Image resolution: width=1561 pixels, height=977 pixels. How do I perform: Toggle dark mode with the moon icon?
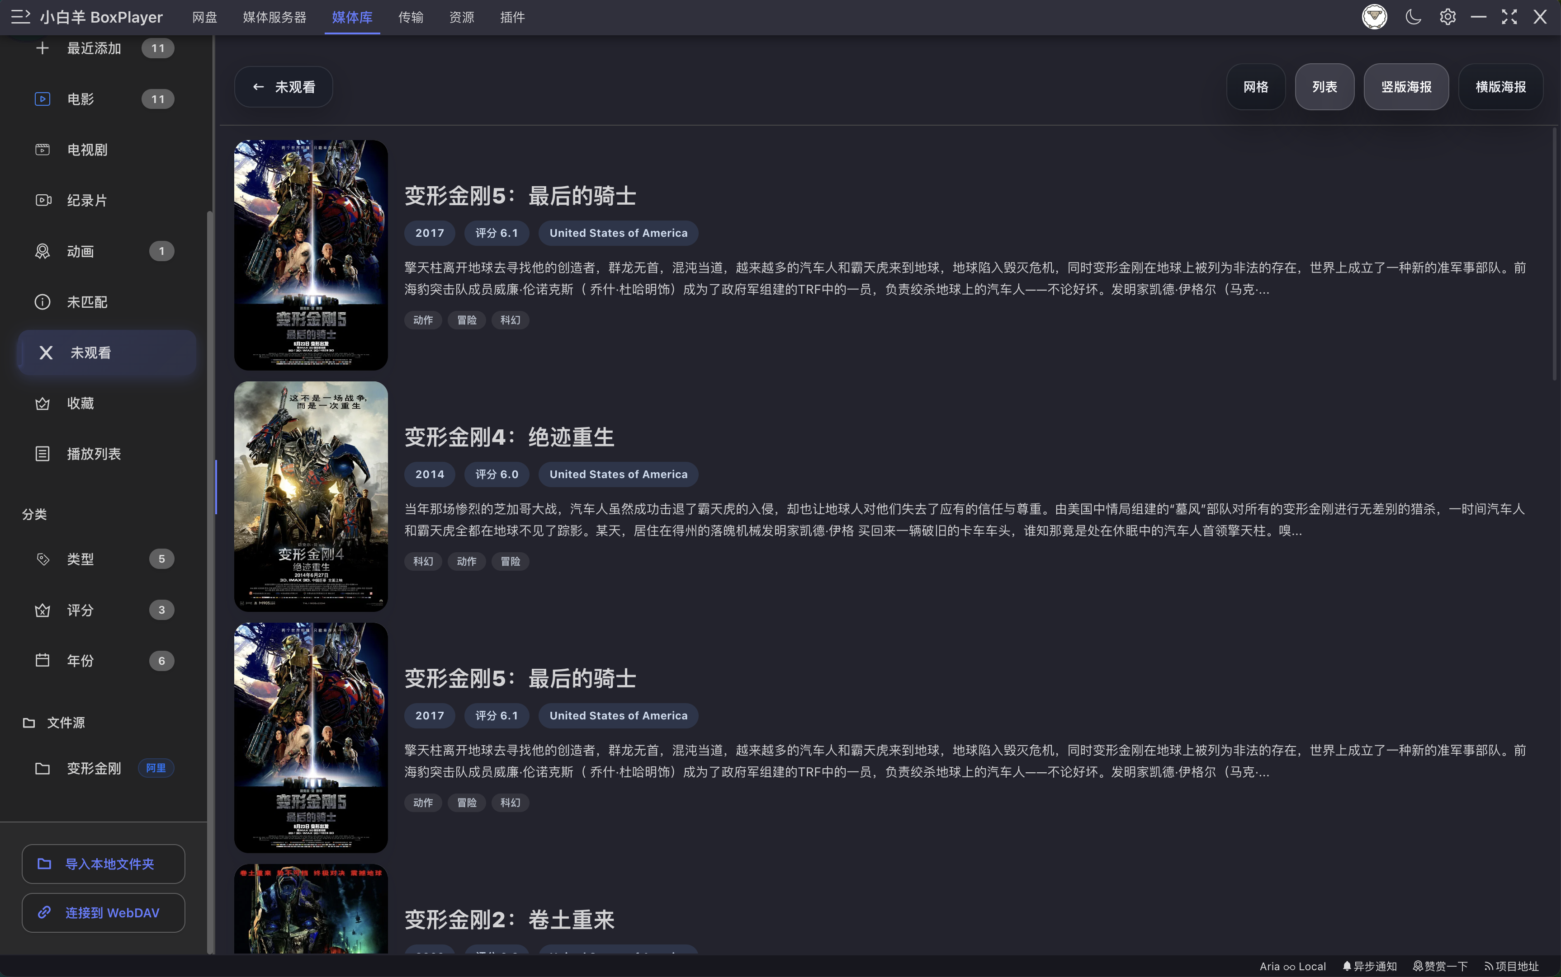pos(1413,17)
